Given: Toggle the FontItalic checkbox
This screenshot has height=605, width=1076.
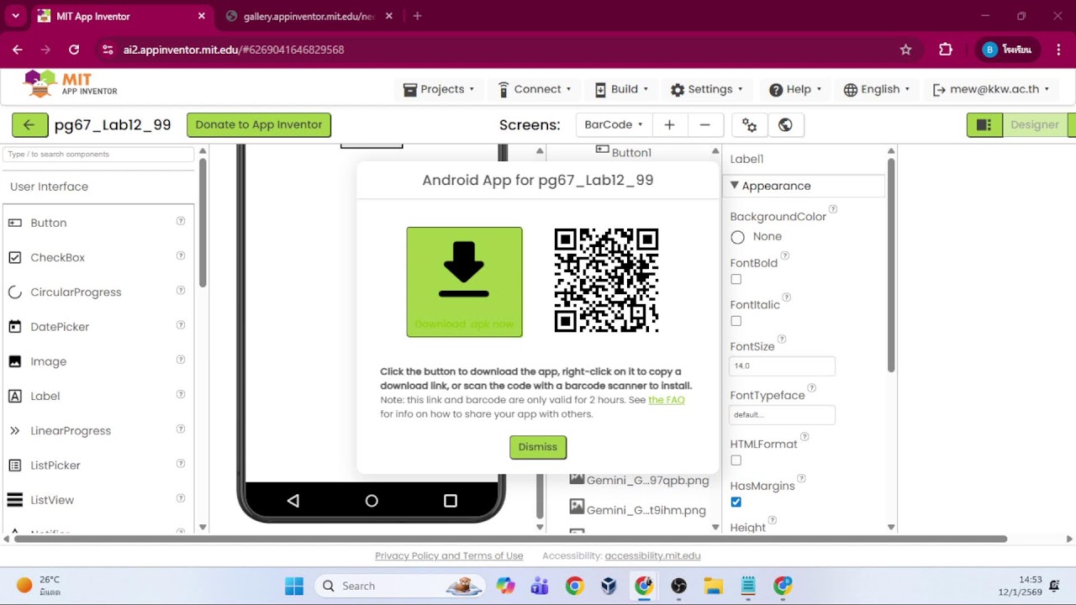Looking at the screenshot, I should coord(736,321).
